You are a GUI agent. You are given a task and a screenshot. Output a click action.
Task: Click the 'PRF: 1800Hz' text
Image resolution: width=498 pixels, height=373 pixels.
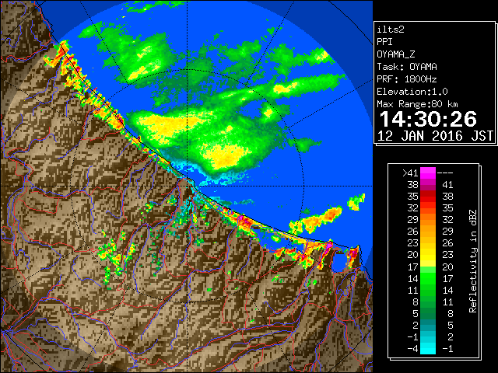[x=407, y=79]
